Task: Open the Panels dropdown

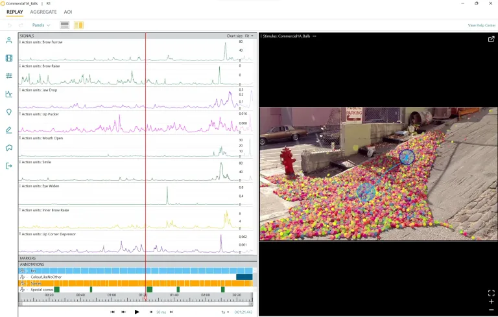Action: coord(41,25)
